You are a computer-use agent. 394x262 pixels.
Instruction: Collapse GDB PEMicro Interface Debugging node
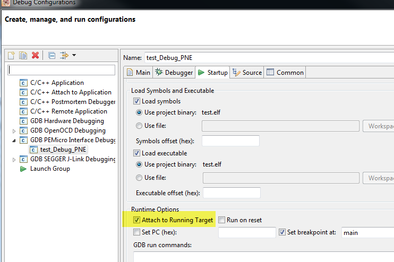point(14,140)
